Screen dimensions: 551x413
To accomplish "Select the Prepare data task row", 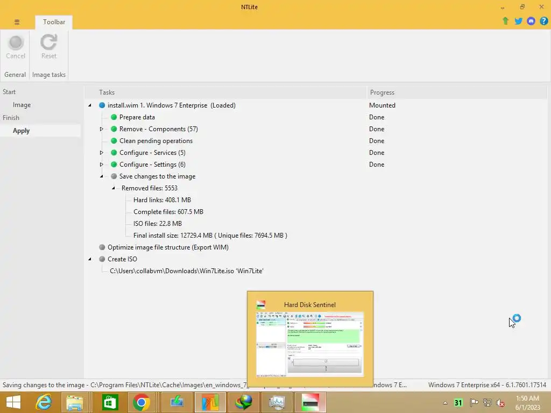I will coord(137,117).
